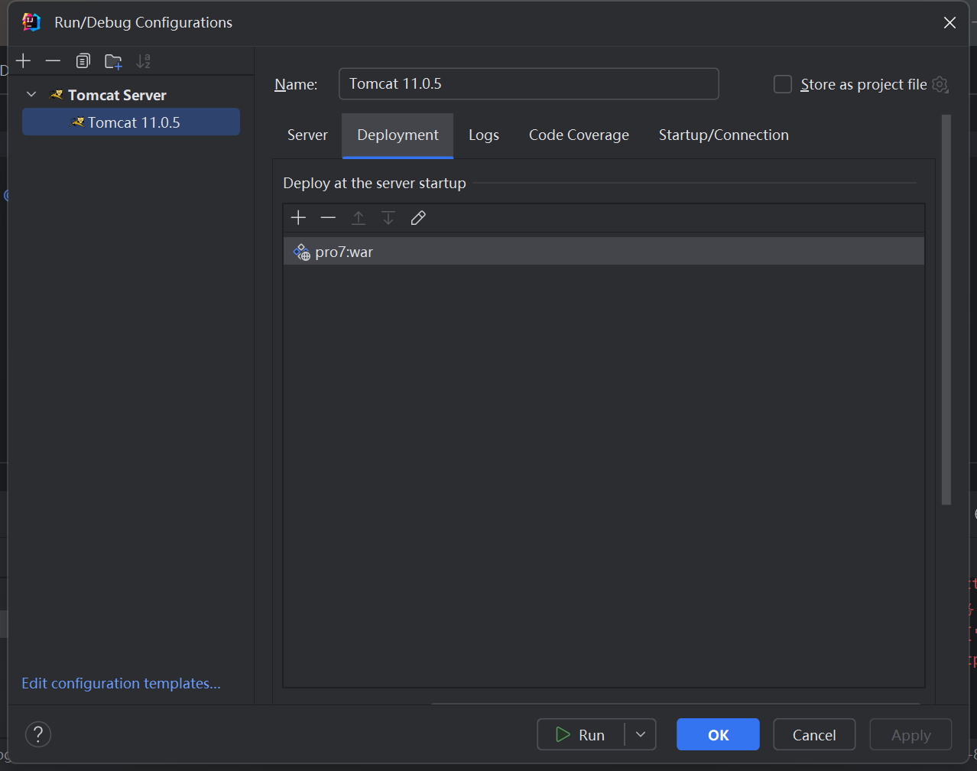Copy the selected configuration
Viewport: 977px width, 771px height.
[83, 60]
